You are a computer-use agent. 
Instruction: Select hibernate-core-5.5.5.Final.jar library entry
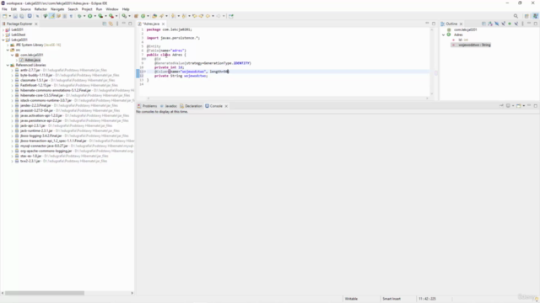41,95
